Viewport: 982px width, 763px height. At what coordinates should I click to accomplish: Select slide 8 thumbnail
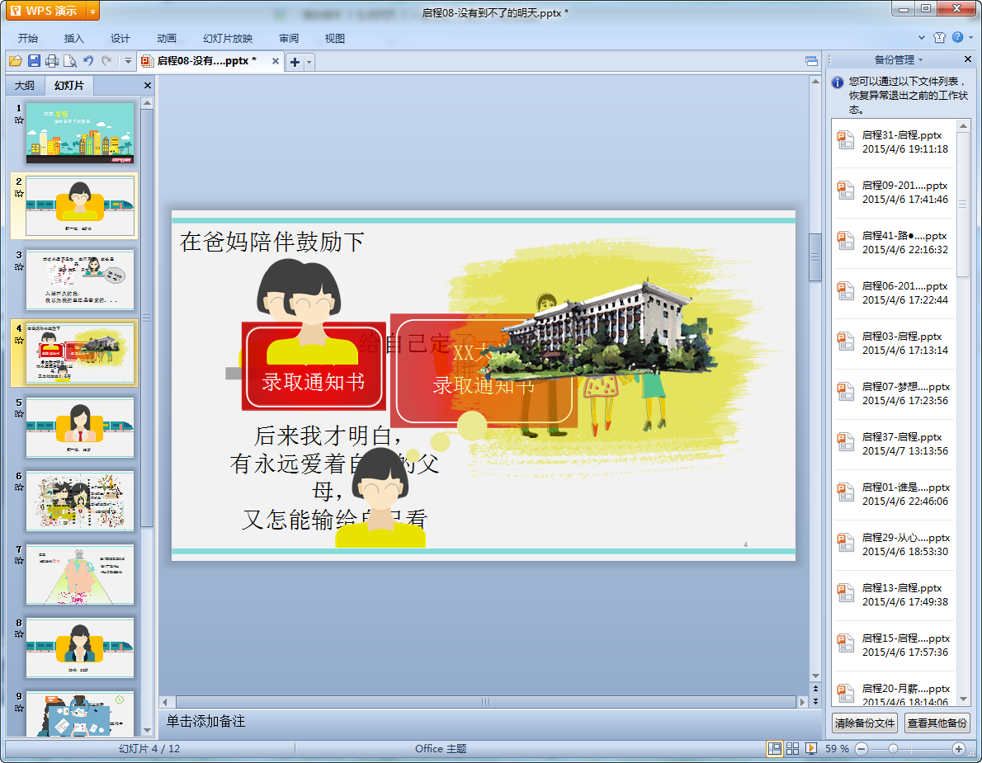pyautogui.click(x=80, y=648)
